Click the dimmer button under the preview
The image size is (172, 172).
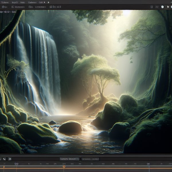(90, 159)
